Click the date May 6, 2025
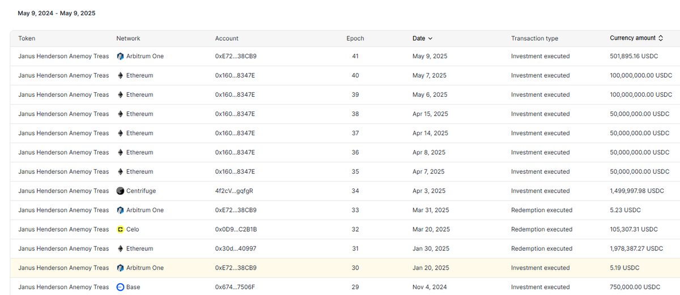This screenshot has width=680, height=295. coord(430,95)
